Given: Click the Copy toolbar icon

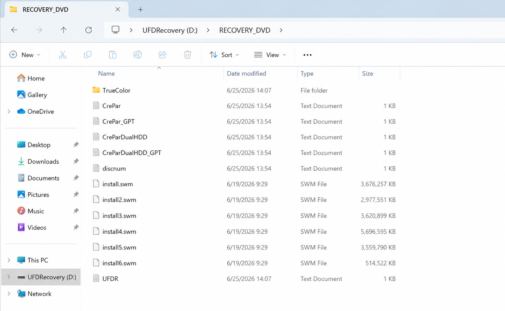Looking at the screenshot, I should [88, 55].
